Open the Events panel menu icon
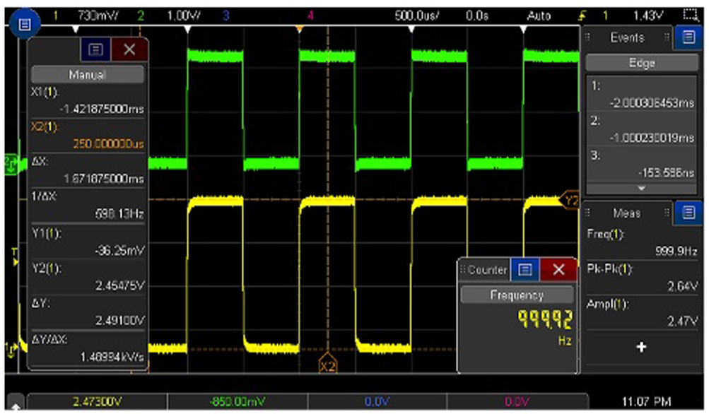709x414 pixels. (x=689, y=37)
